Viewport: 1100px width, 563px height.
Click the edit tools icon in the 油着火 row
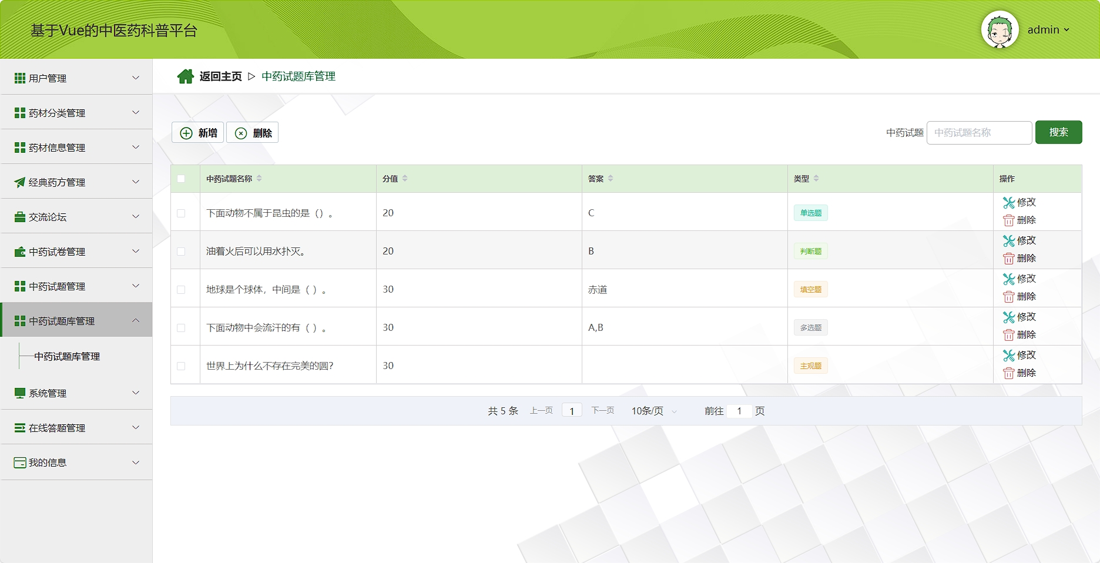(x=1009, y=241)
